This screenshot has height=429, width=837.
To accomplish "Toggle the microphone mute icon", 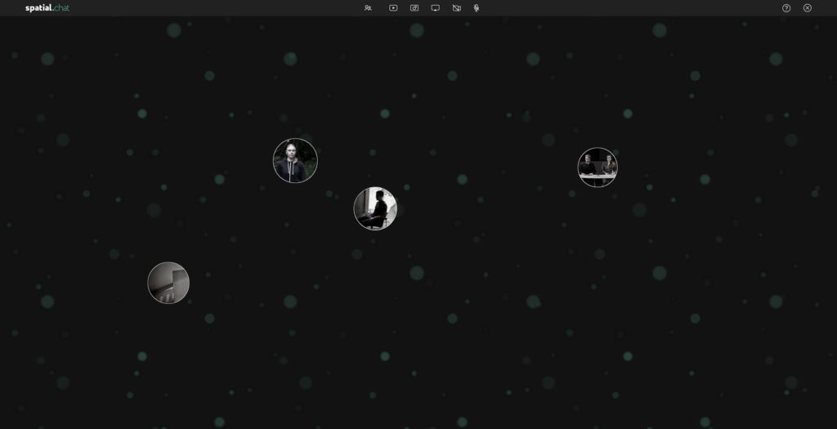I will pyautogui.click(x=477, y=8).
